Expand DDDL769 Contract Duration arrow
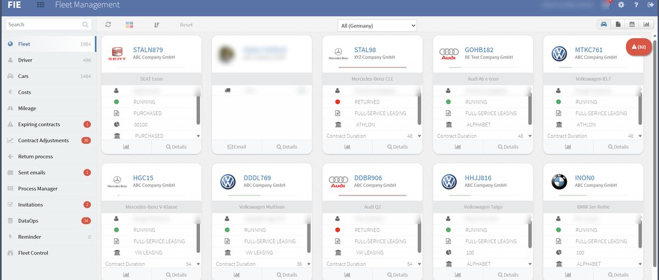Screen dimensions: 659x280 click(309, 264)
